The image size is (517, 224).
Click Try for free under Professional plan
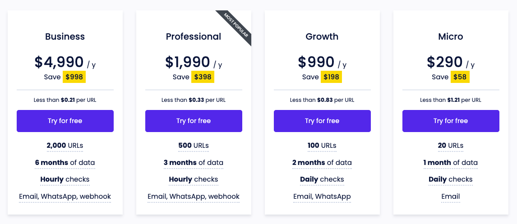click(194, 121)
